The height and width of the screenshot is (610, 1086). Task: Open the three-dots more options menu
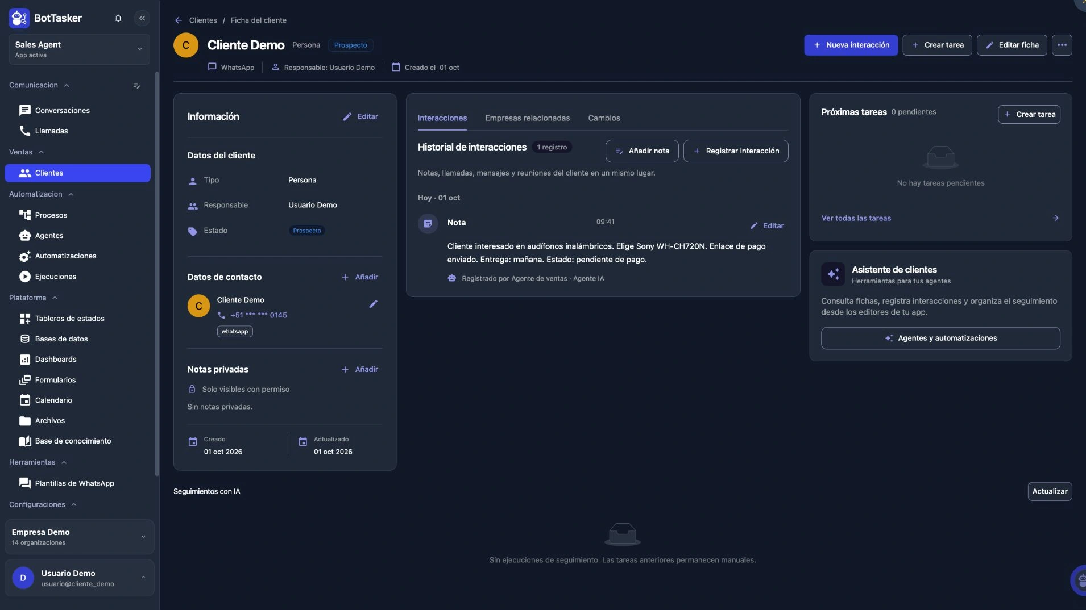[x=1062, y=45]
